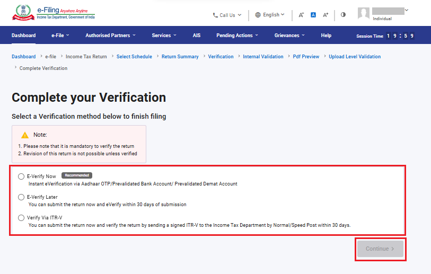The image size is (431, 274).
Task: Open the English language dropdown
Action: coord(270,15)
